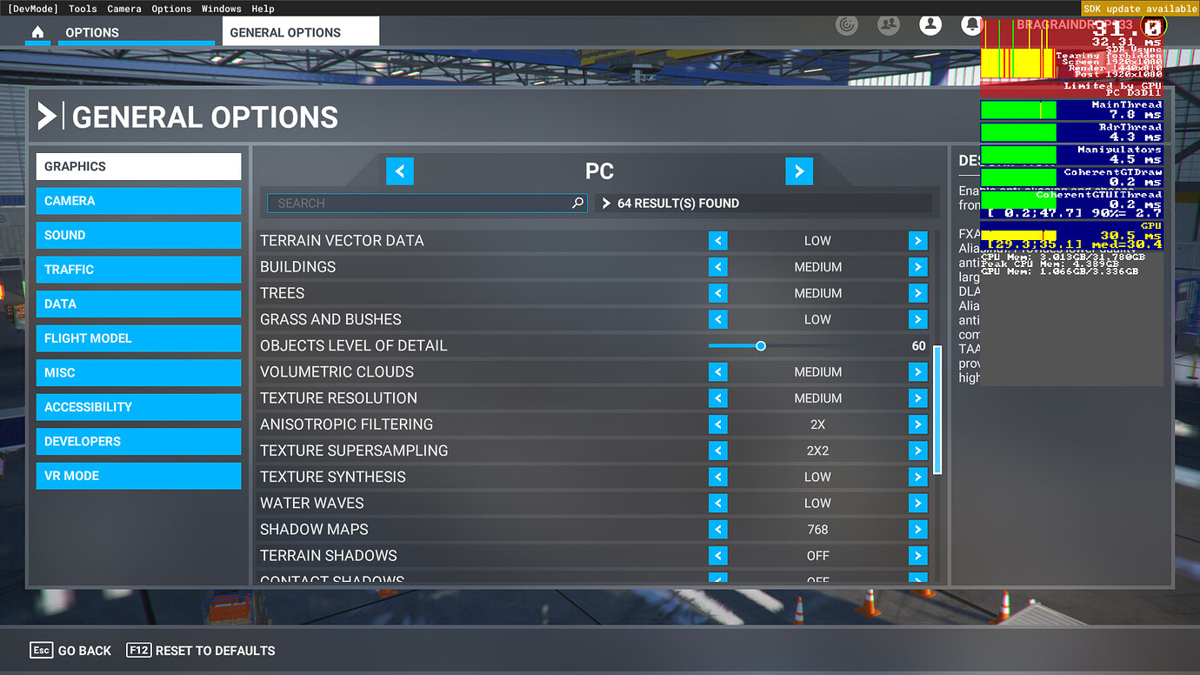Image resolution: width=1200 pixels, height=675 pixels.
Task: Click the spiral activity icon in the header
Action: (x=846, y=25)
